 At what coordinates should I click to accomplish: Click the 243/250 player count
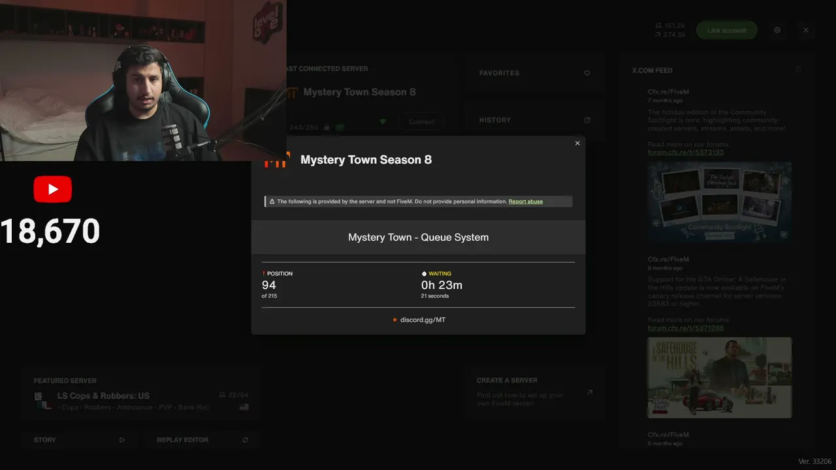pos(304,127)
